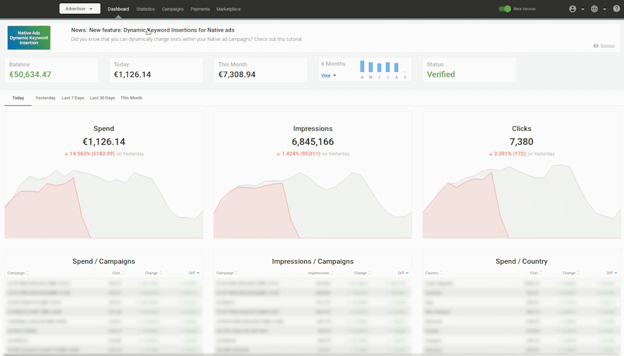Go to the Marketplace page
Image resolution: width=624 pixels, height=356 pixels.
tap(228, 9)
